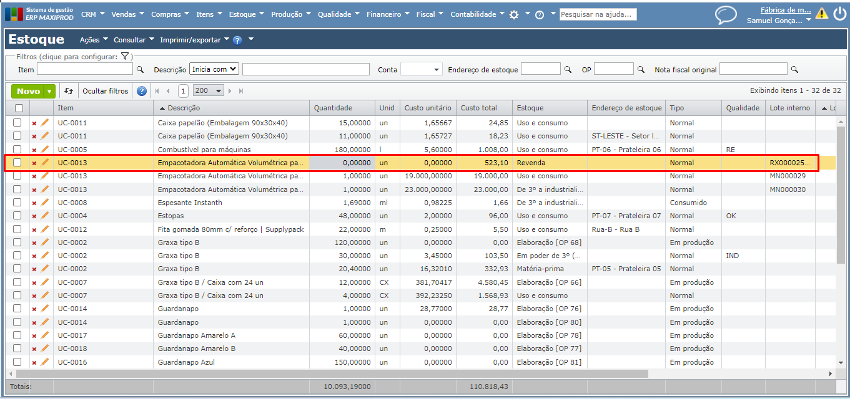
Task: Open the settings gear icon
Action: click(x=514, y=14)
